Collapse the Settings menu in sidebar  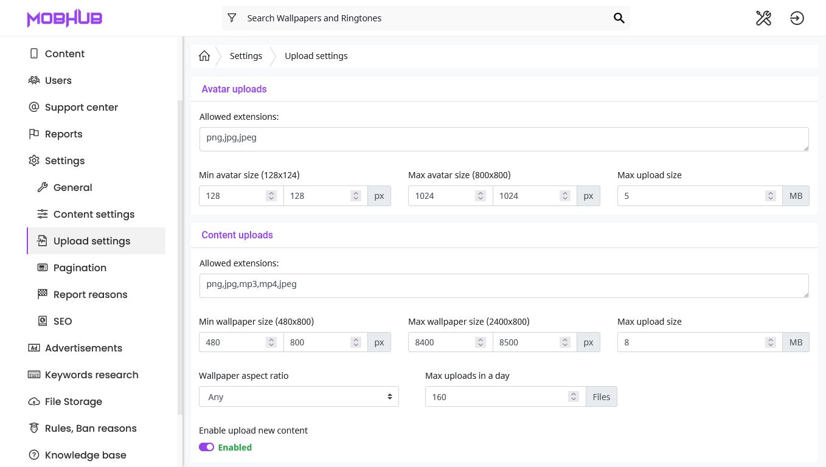(x=64, y=161)
